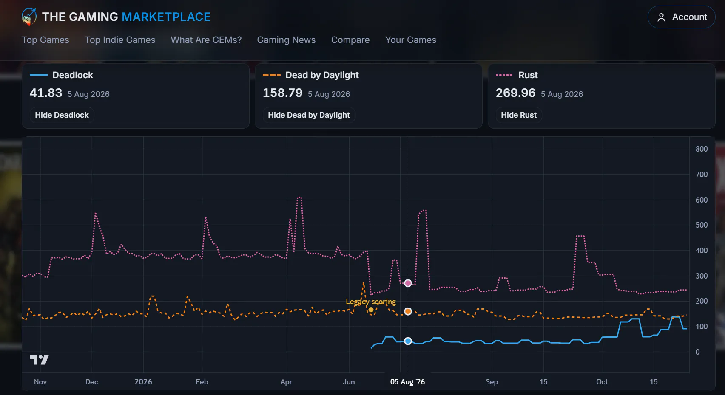
Task: Click the Rust value 269.96
Action: (x=516, y=93)
